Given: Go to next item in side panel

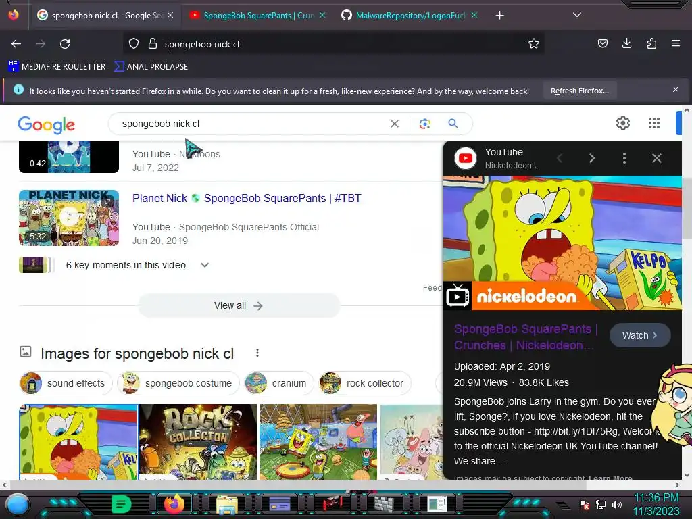Looking at the screenshot, I should coord(592,158).
